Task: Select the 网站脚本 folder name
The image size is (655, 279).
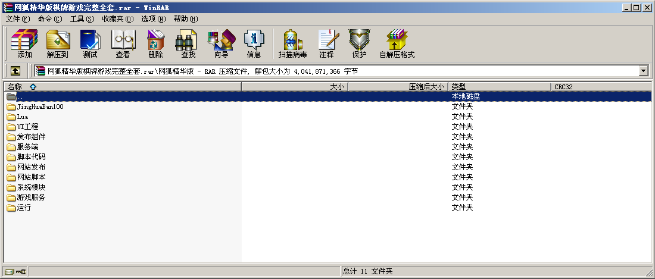Action: coord(32,177)
